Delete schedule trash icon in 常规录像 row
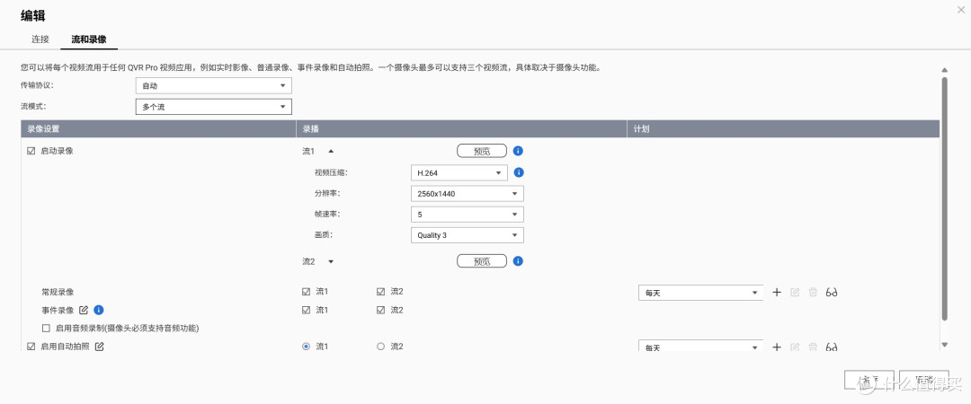 point(813,293)
